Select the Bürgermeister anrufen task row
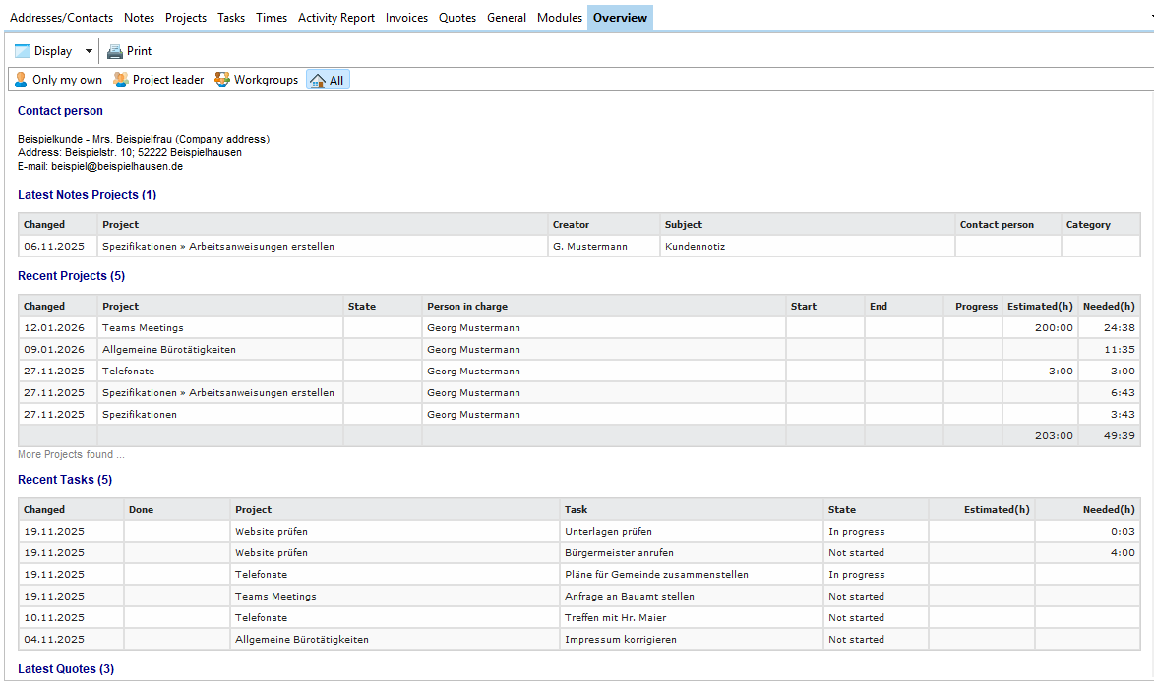The width and height of the screenshot is (1154, 686). pos(619,553)
